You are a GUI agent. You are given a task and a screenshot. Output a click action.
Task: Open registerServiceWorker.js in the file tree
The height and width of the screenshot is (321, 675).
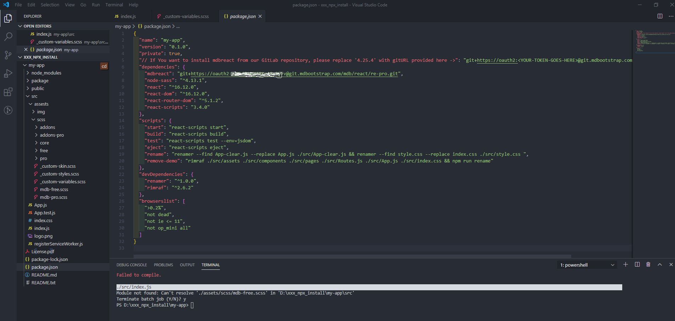(x=58, y=244)
